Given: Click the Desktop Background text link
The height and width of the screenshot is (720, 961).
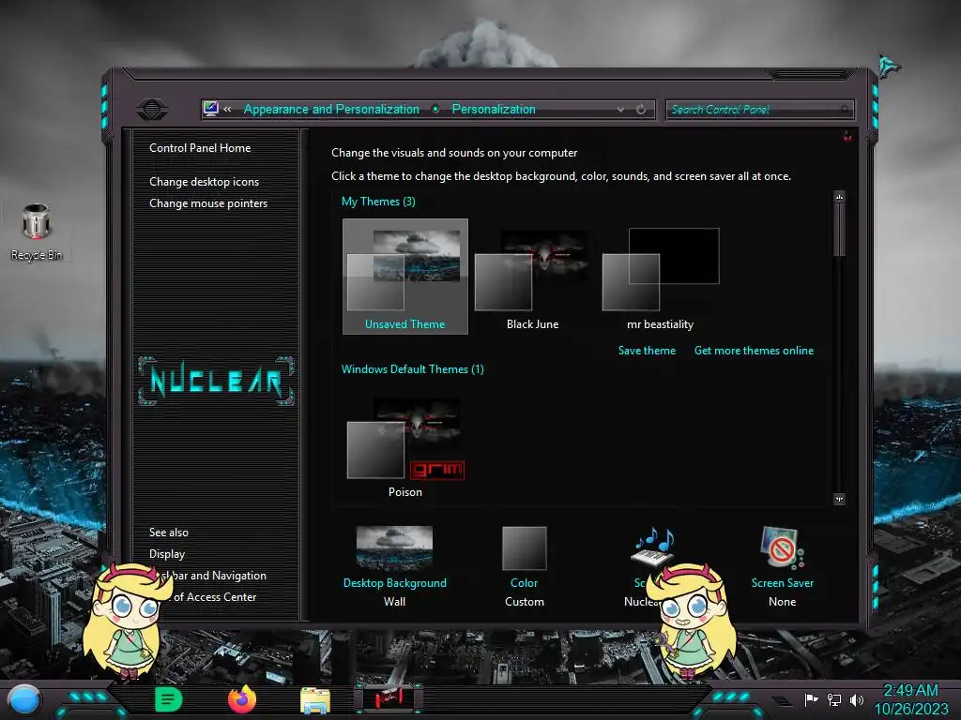Looking at the screenshot, I should point(395,583).
